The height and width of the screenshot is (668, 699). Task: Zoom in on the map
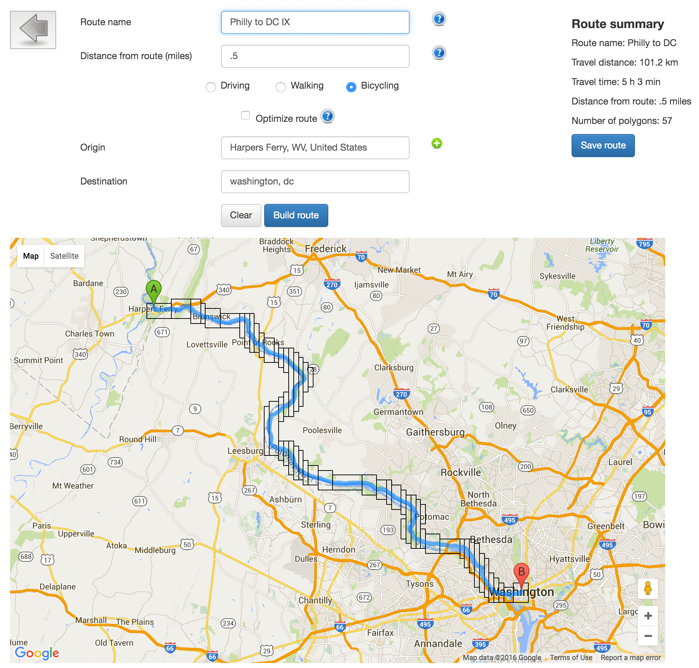[x=648, y=616]
